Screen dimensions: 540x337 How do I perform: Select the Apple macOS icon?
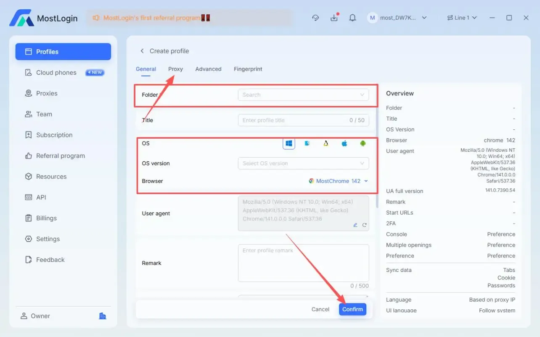click(x=344, y=144)
